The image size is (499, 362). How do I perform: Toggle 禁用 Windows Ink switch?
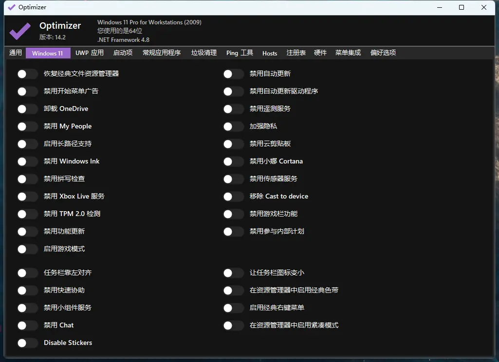28,162
